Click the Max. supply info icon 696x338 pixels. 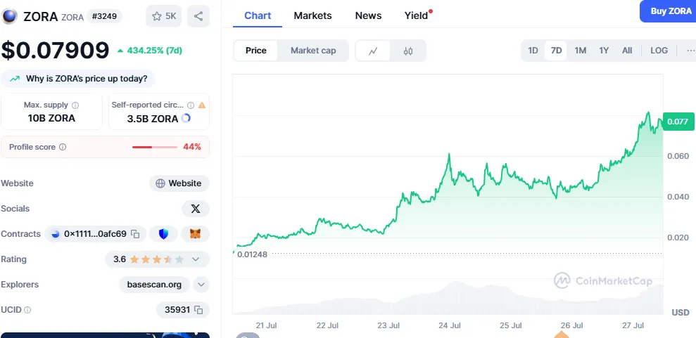pos(75,105)
